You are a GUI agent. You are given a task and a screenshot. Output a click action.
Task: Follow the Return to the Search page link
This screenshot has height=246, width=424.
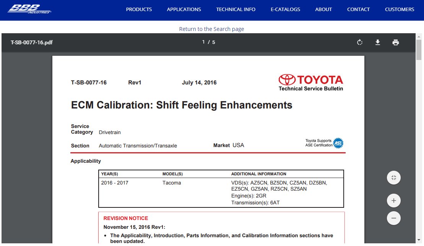pyautogui.click(x=211, y=29)
